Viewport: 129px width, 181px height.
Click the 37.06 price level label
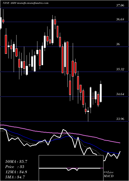[120, 5]
